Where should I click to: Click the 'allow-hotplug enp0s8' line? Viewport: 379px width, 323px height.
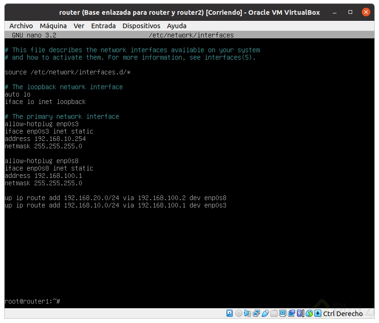pyautogui.click(x=42, y=161)
